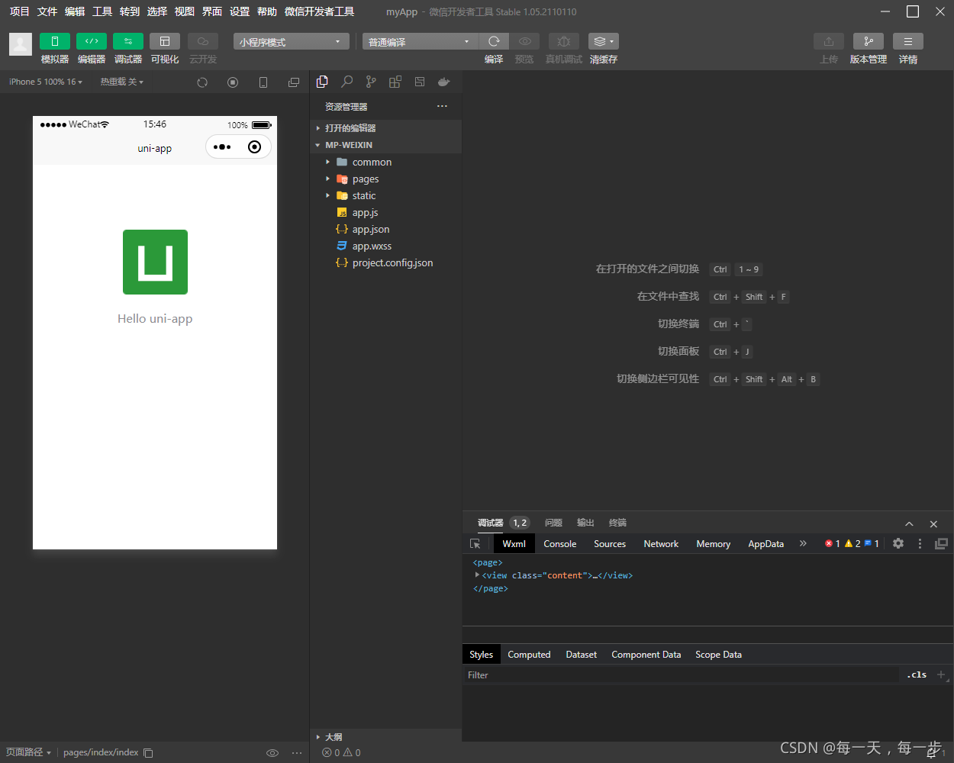Open resource manager more options ellipsis

[x=442, y=106]
